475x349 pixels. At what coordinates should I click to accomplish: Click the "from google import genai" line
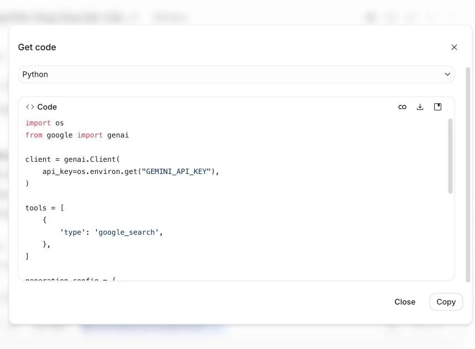click(x=77, y=135)
